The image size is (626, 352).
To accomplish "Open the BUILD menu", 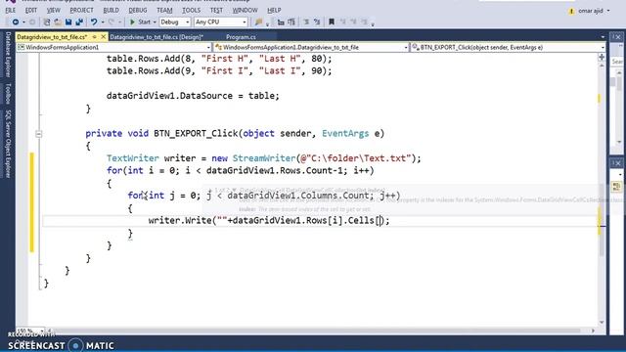I will (111, 10).
